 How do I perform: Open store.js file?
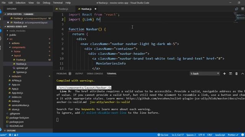[x=15, y=110]
